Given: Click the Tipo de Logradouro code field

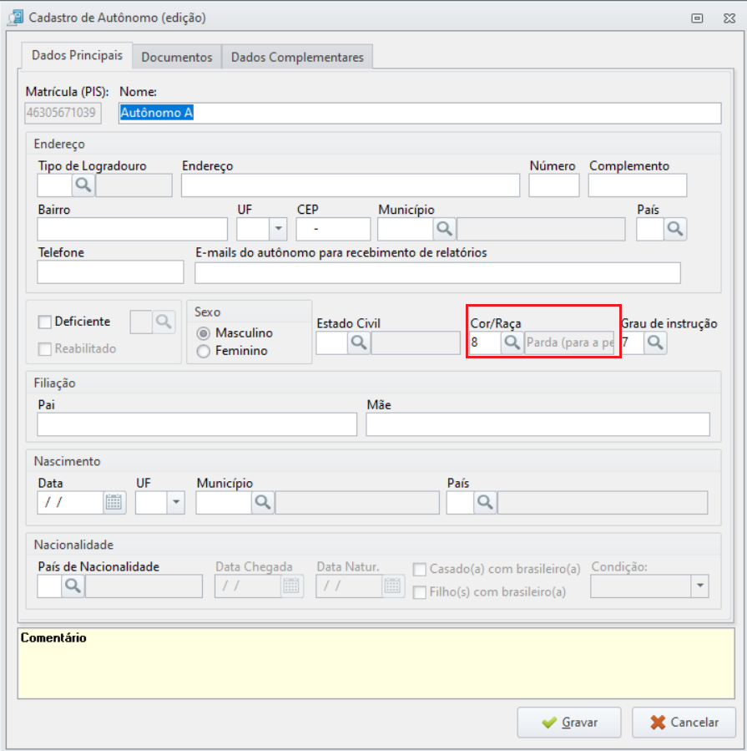Looking at the screenshot, I should [55, 185].
